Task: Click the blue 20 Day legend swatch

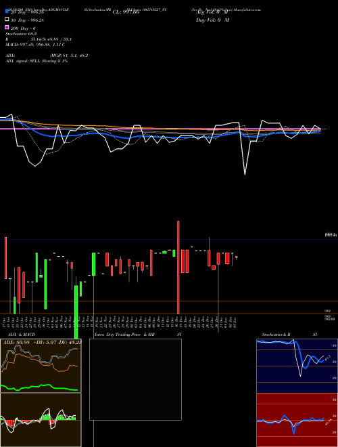Action: 7,12
